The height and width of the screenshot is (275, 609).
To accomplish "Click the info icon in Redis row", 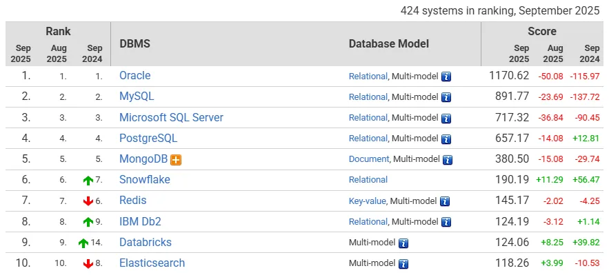I will click(445, 201).
